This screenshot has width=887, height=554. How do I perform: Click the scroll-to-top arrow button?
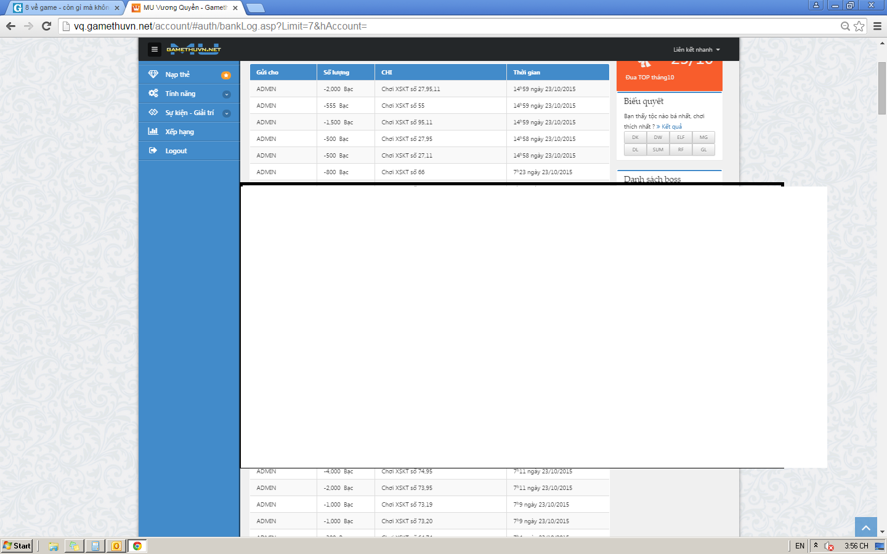[865, 528]
